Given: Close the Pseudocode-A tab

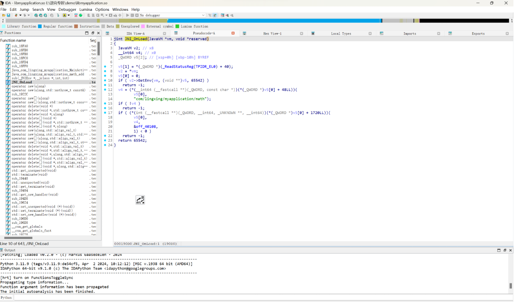Looking at the screenshot, I should (233, 33).
